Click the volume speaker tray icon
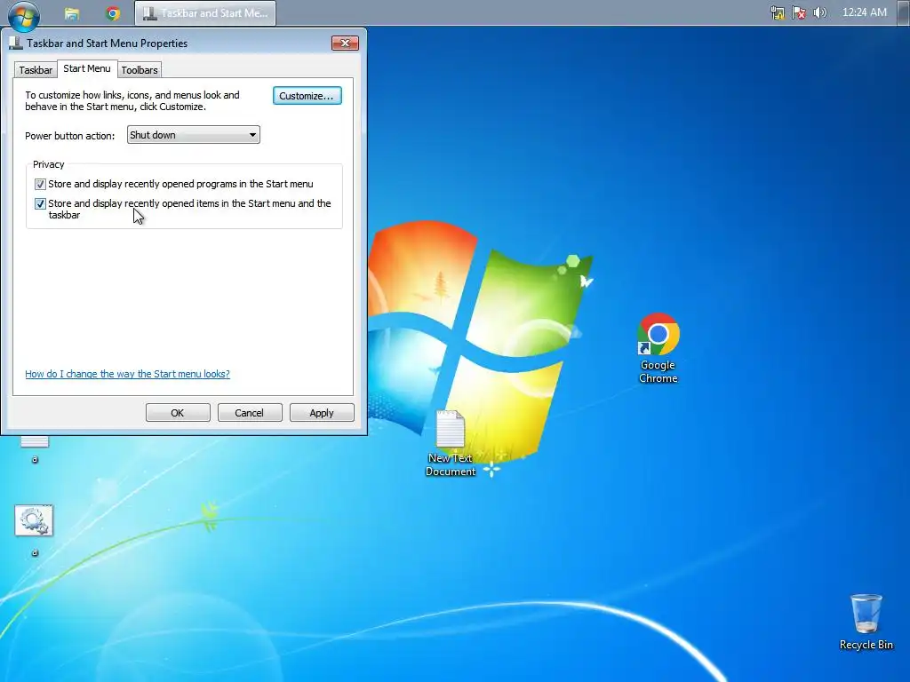The width and height of the screenshot is (910, 682). click(x=820, y=12)
